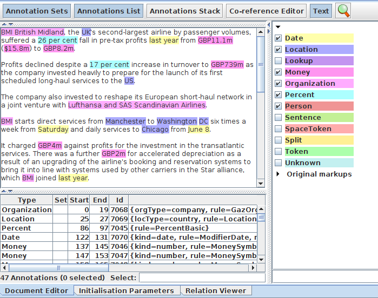Click highlighted 'GBP11.1m' money annotation
Viewport: 378px width, 298px height.
(215, 40)
